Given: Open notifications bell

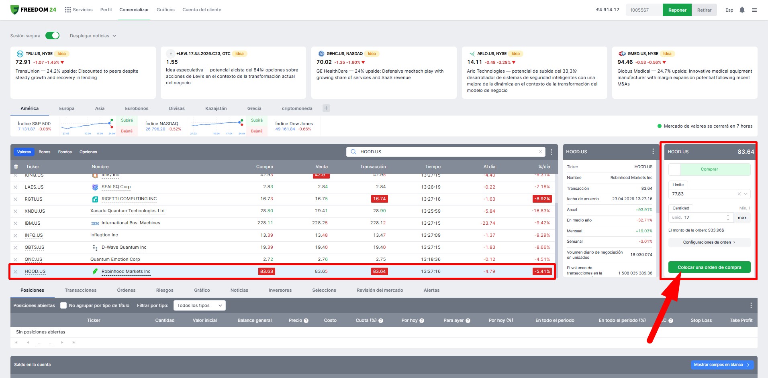Looking at the screenshot, I should (742, 10).
